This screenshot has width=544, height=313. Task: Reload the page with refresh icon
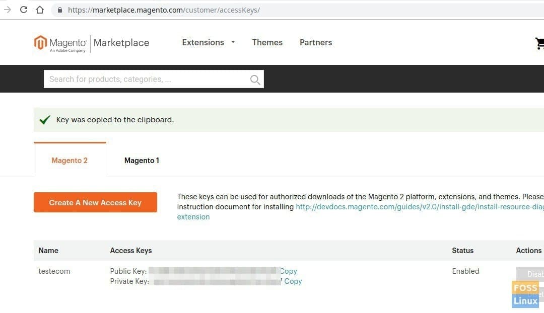point(24,10)
